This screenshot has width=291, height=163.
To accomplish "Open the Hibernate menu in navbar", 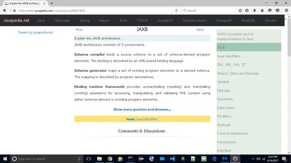I will [x=62, y=20].
